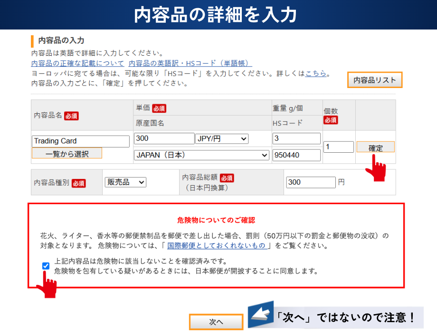
Task: Open the JPY/円 currency dropdown
Action: [x=222, y=138]
